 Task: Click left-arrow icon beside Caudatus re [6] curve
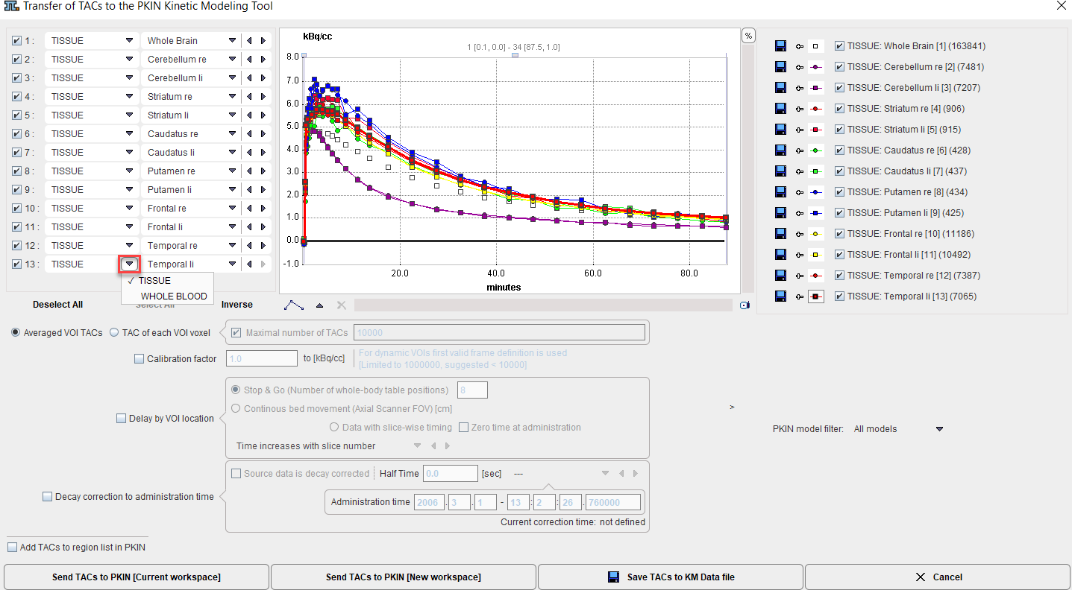pos(800,150)
